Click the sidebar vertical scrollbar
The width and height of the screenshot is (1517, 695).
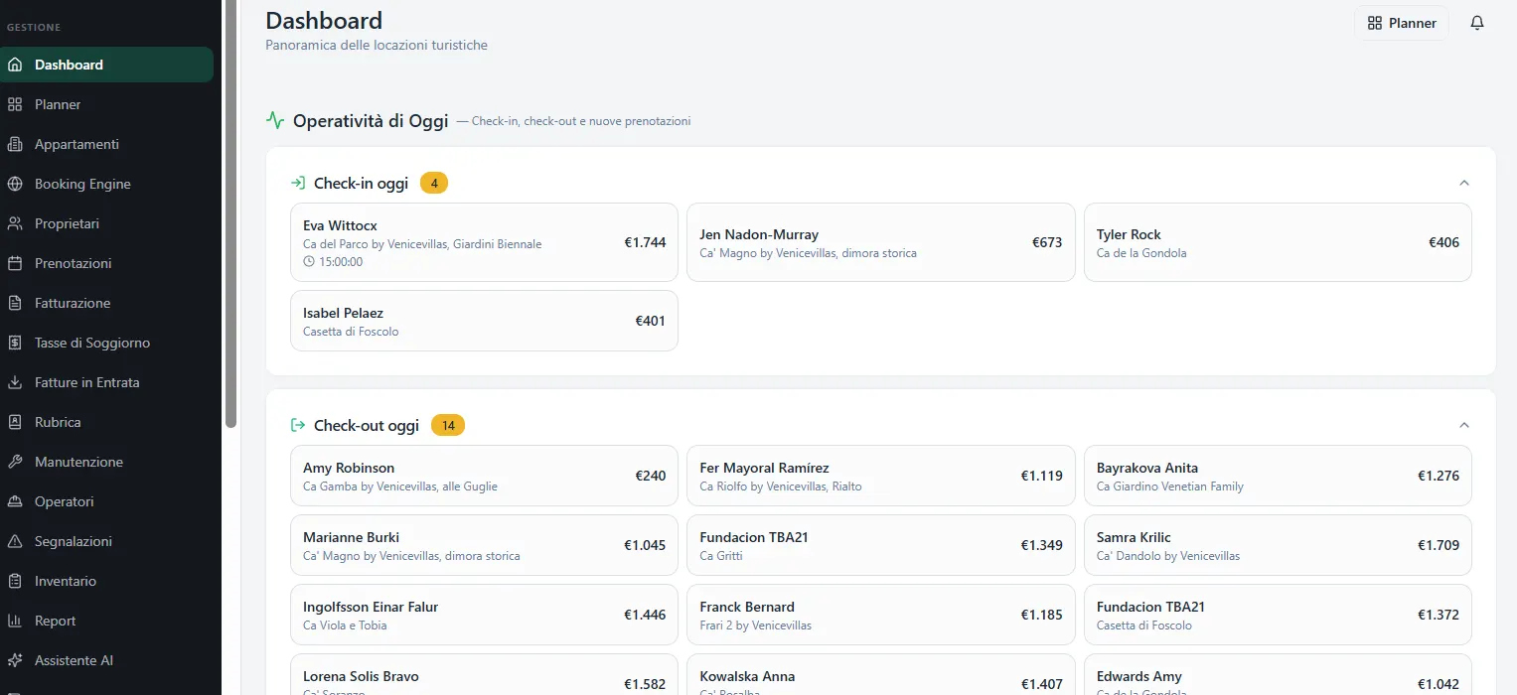tap(231, 213)
